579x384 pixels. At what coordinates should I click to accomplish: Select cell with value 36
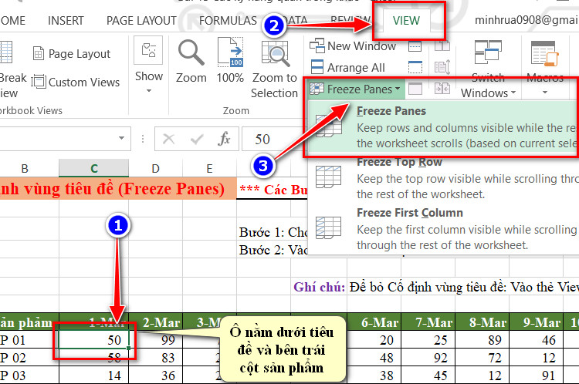pyautogui.click(x=155, y=376)
